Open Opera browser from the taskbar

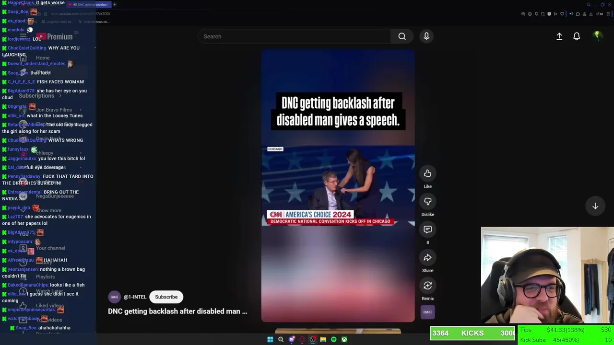pyautogui.click(x=302, y=340)
